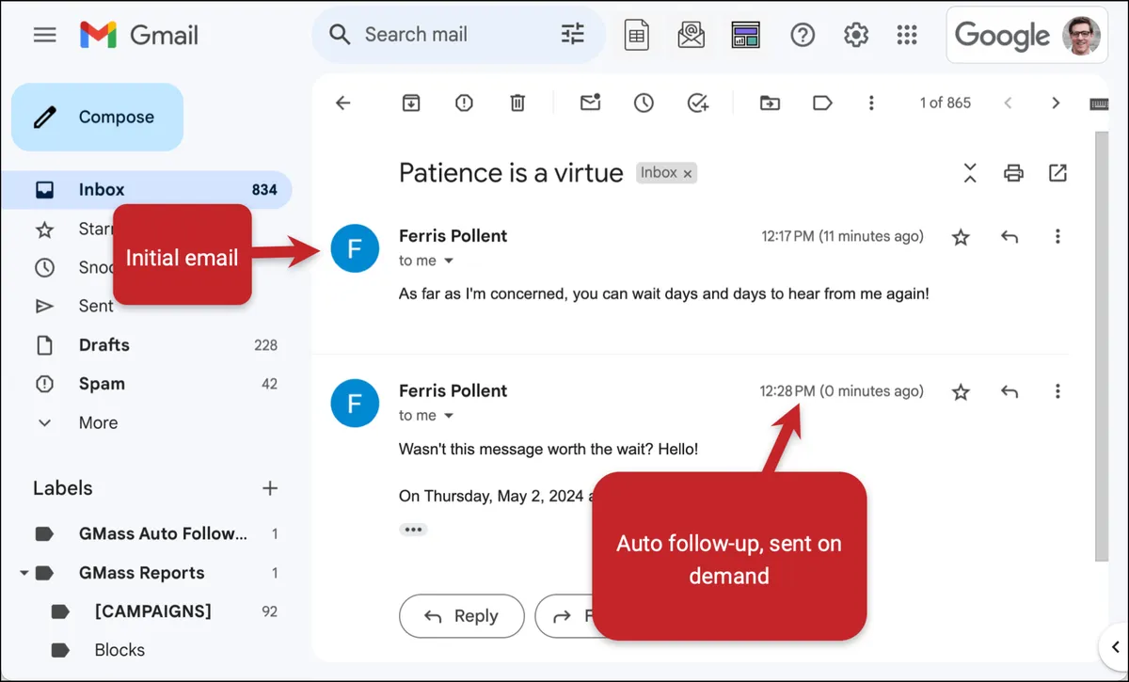Open the input tools keyboard icon
The height and width of the screenshot is (682, 1129).
pyautogui.click(x=1099, y=104)
